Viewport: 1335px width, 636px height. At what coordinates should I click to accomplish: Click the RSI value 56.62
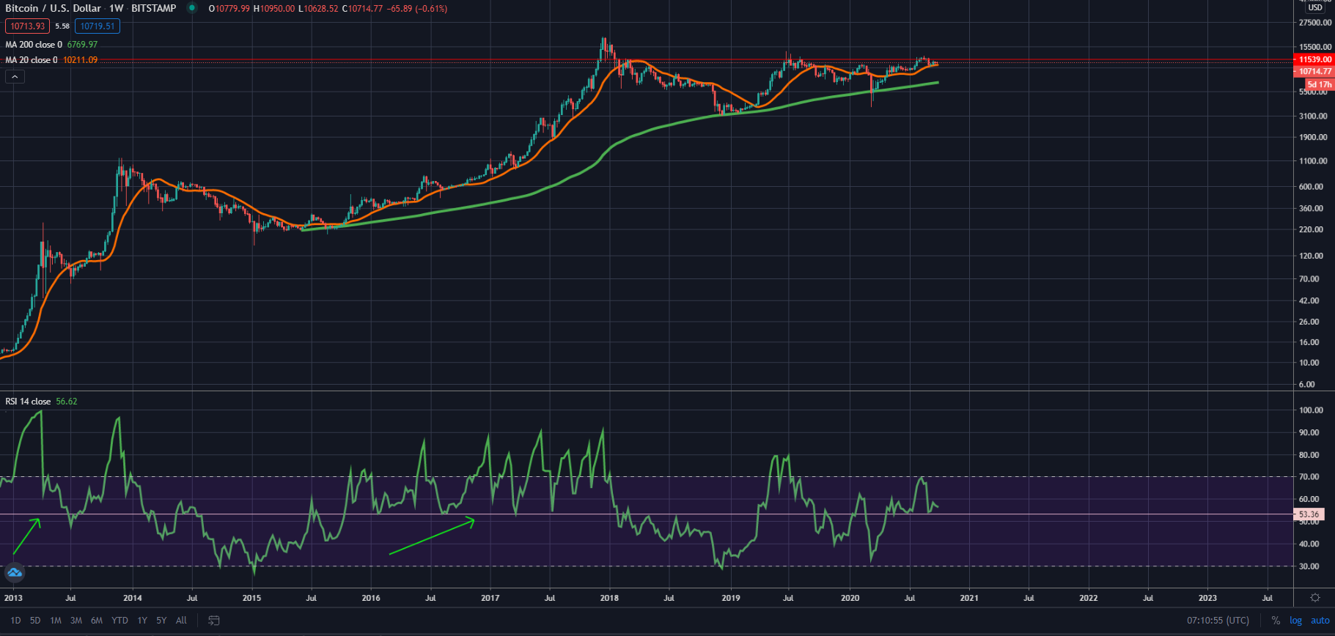pos(67,402)
